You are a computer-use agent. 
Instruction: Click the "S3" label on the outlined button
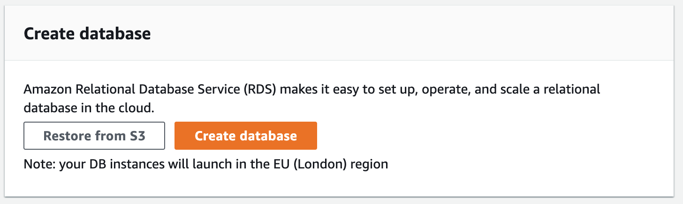pos(138,136)
